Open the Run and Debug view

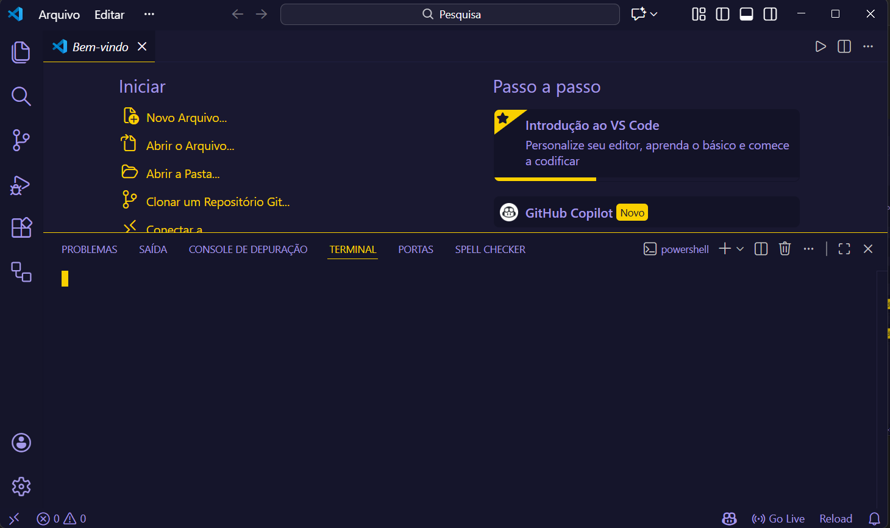point(21,185)
